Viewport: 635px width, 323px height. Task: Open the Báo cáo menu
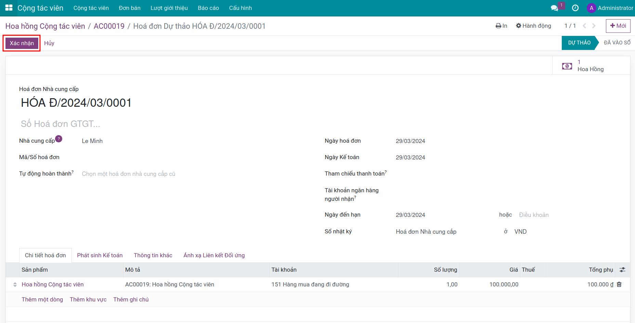(x=208, y=8)
